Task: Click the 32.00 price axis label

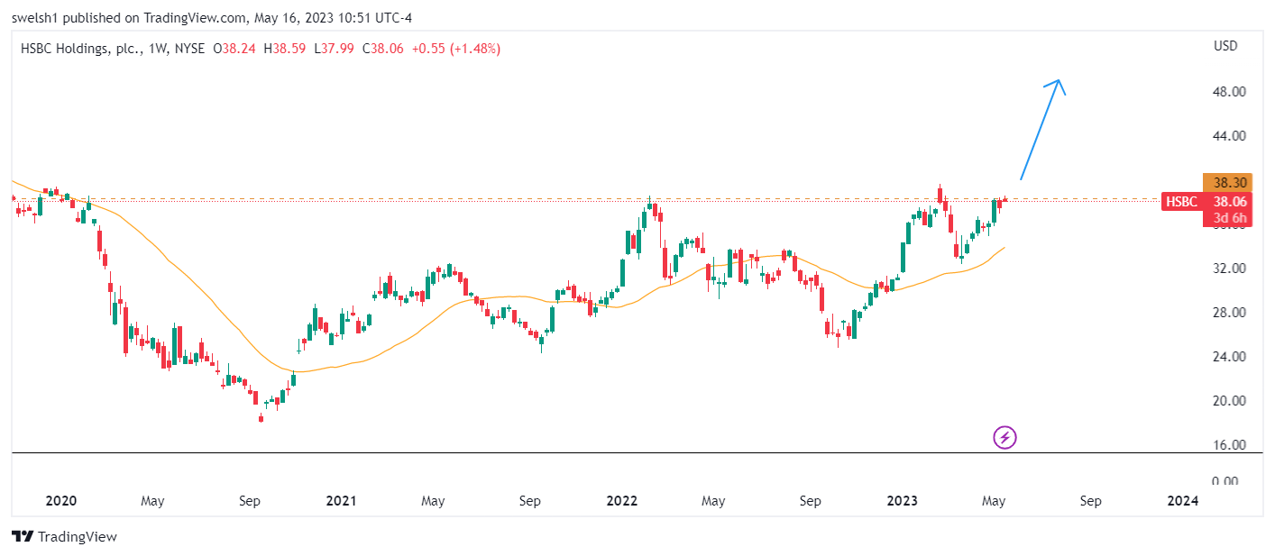Action: tap(1230, 269)
